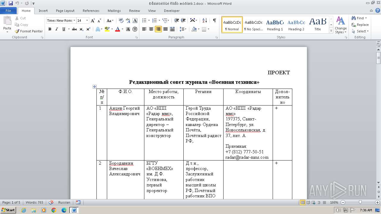Viewport: 381px width, 214px height.
Task: Open Change Styles menu
Action: coord(341,25)
